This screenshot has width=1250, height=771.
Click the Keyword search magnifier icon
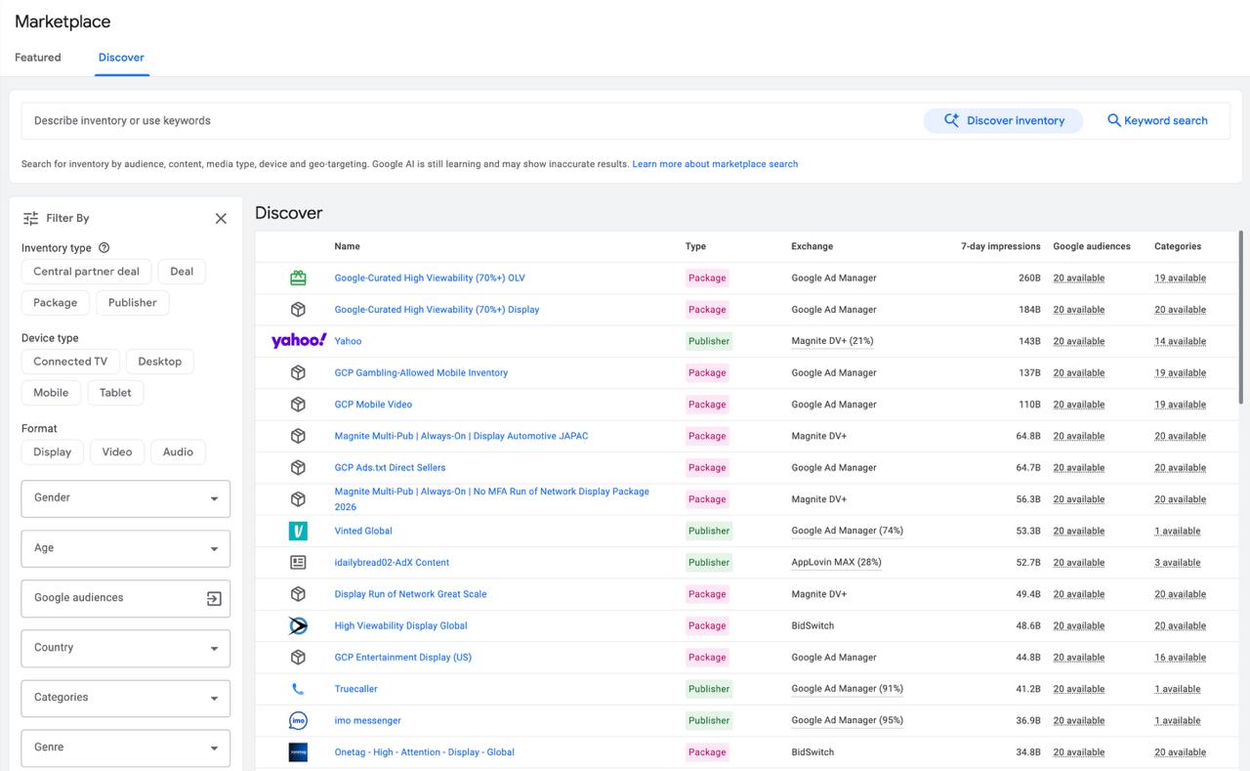click(1113, 121)
